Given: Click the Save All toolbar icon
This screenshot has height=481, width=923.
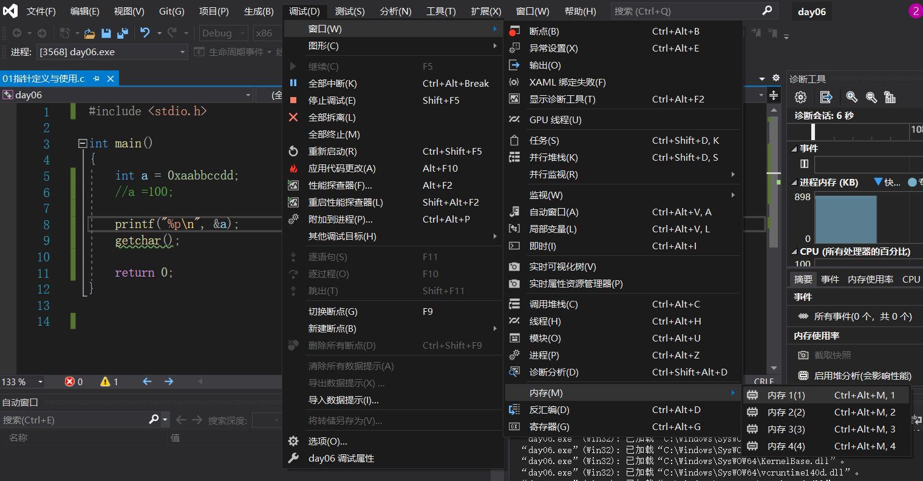Looking at the screenshot, I should 122,33.
